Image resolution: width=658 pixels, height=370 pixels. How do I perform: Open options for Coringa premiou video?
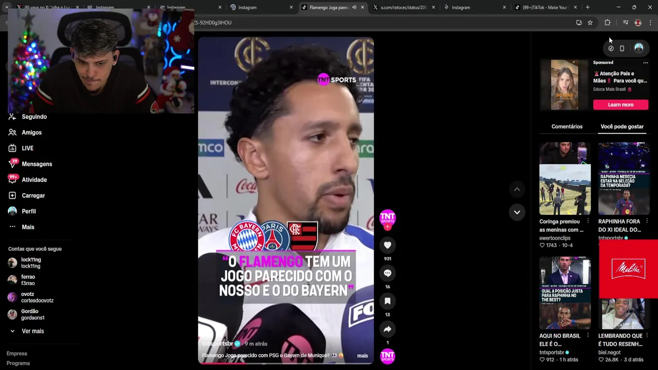588,221
